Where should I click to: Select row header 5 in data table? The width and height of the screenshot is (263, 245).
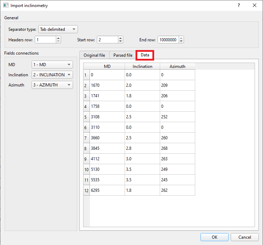click(86, 117)
